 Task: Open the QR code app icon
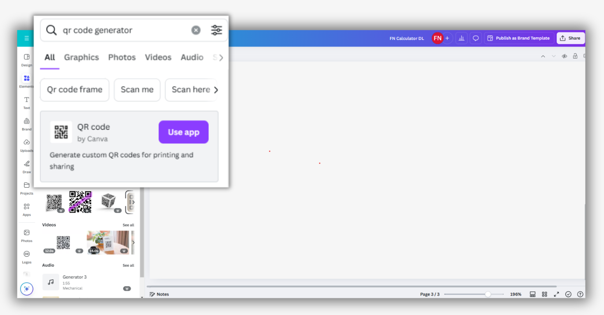coord(61,132)
